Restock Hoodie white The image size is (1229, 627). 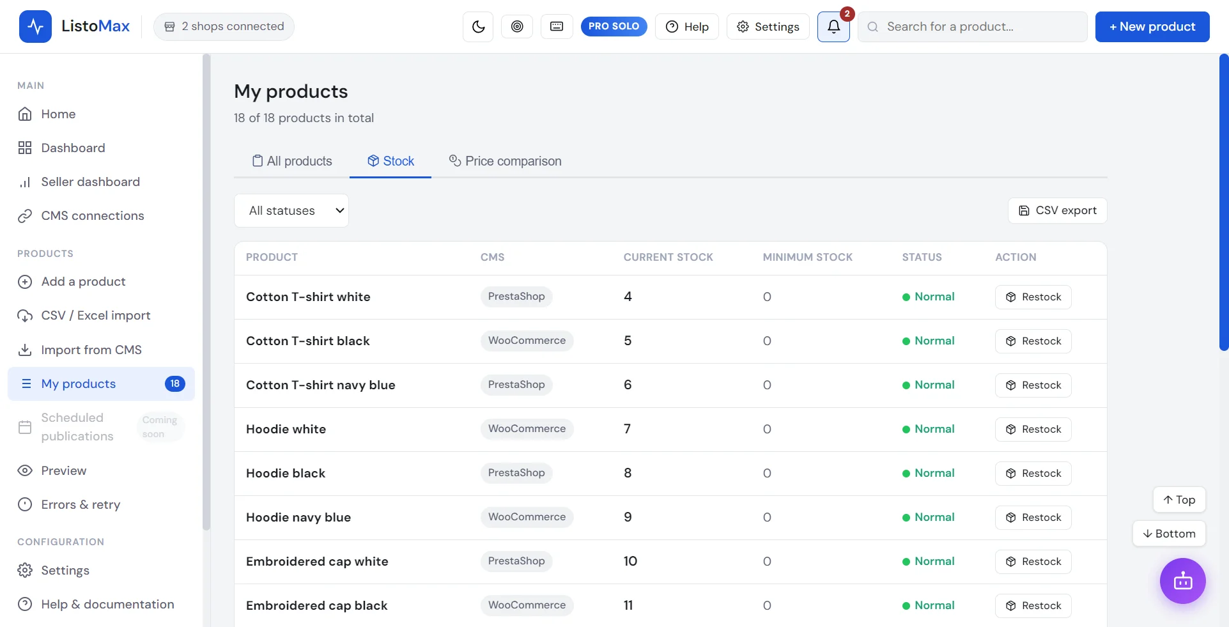click(1033, 430)
